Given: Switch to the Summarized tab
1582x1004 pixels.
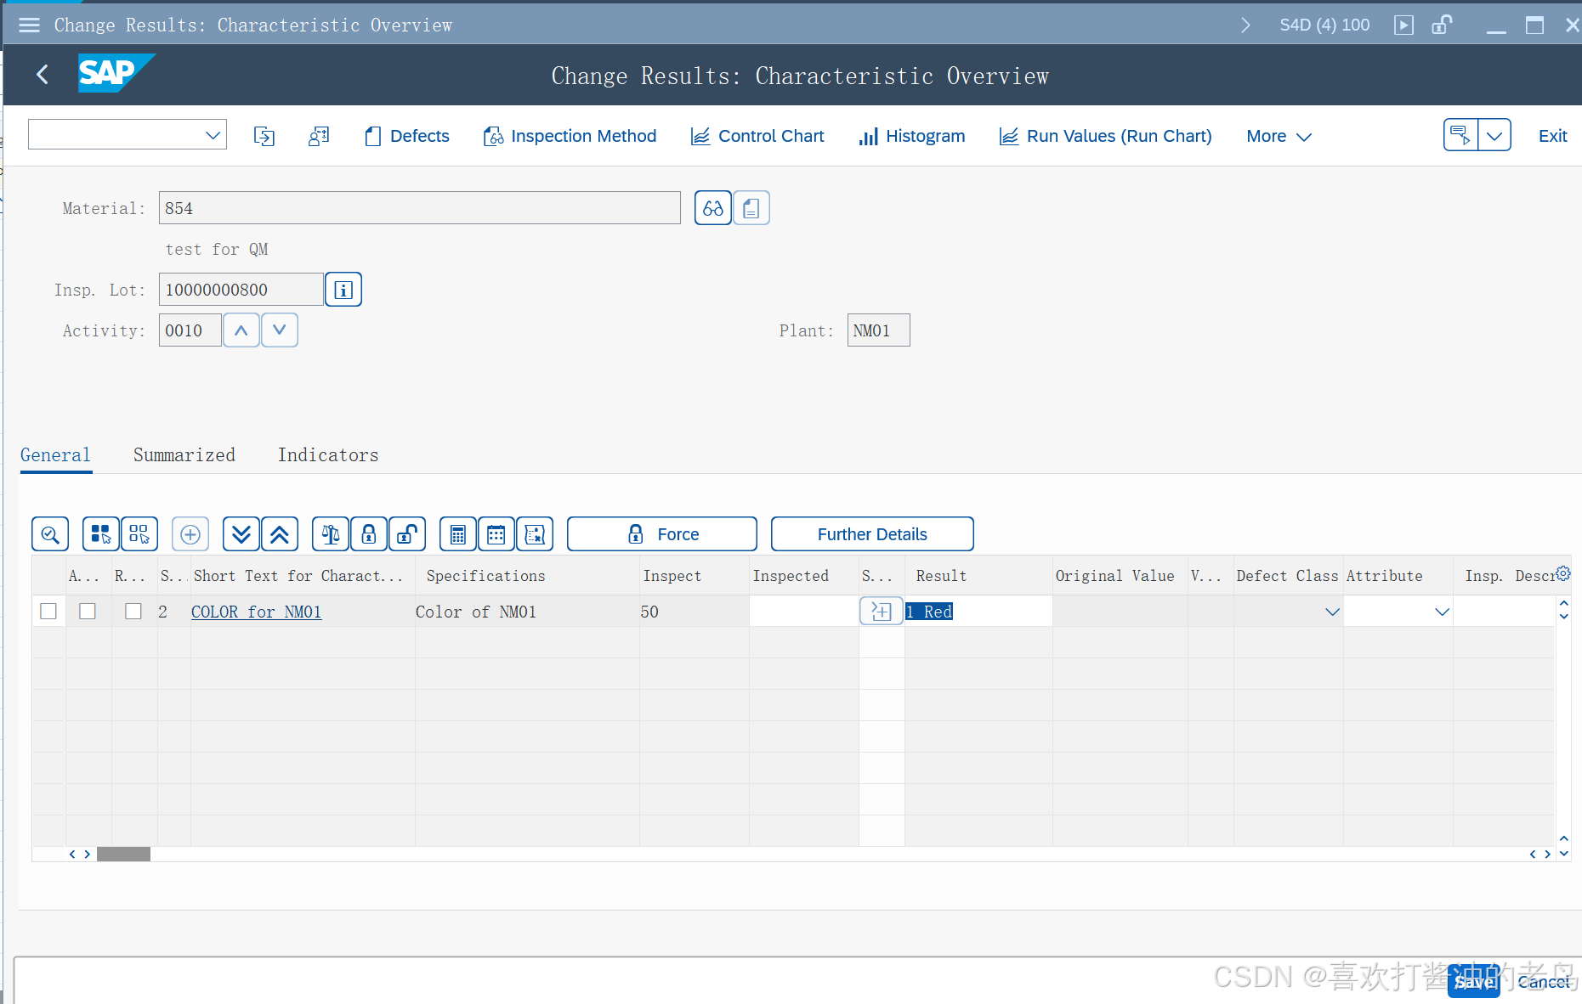Looking at the screenshot, I should 184,454.
